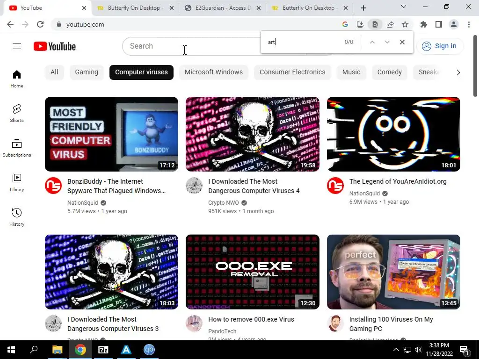
Task: Bookmark this tab with the star
Action: [x=405, y=24]
